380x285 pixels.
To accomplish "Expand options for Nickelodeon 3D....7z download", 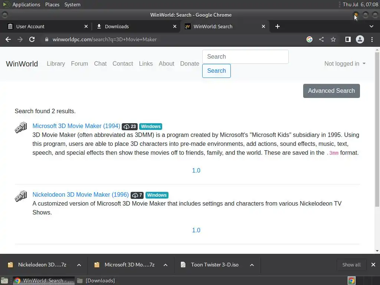I will (79, 265).
